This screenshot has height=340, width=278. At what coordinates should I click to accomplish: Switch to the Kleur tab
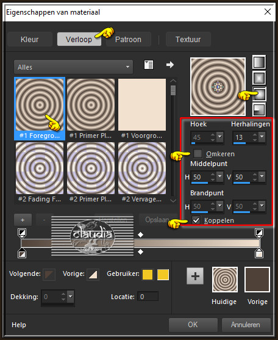pos(30,40)
